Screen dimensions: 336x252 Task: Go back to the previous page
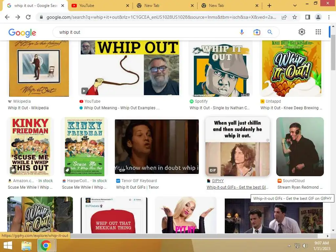pos(7,17)
